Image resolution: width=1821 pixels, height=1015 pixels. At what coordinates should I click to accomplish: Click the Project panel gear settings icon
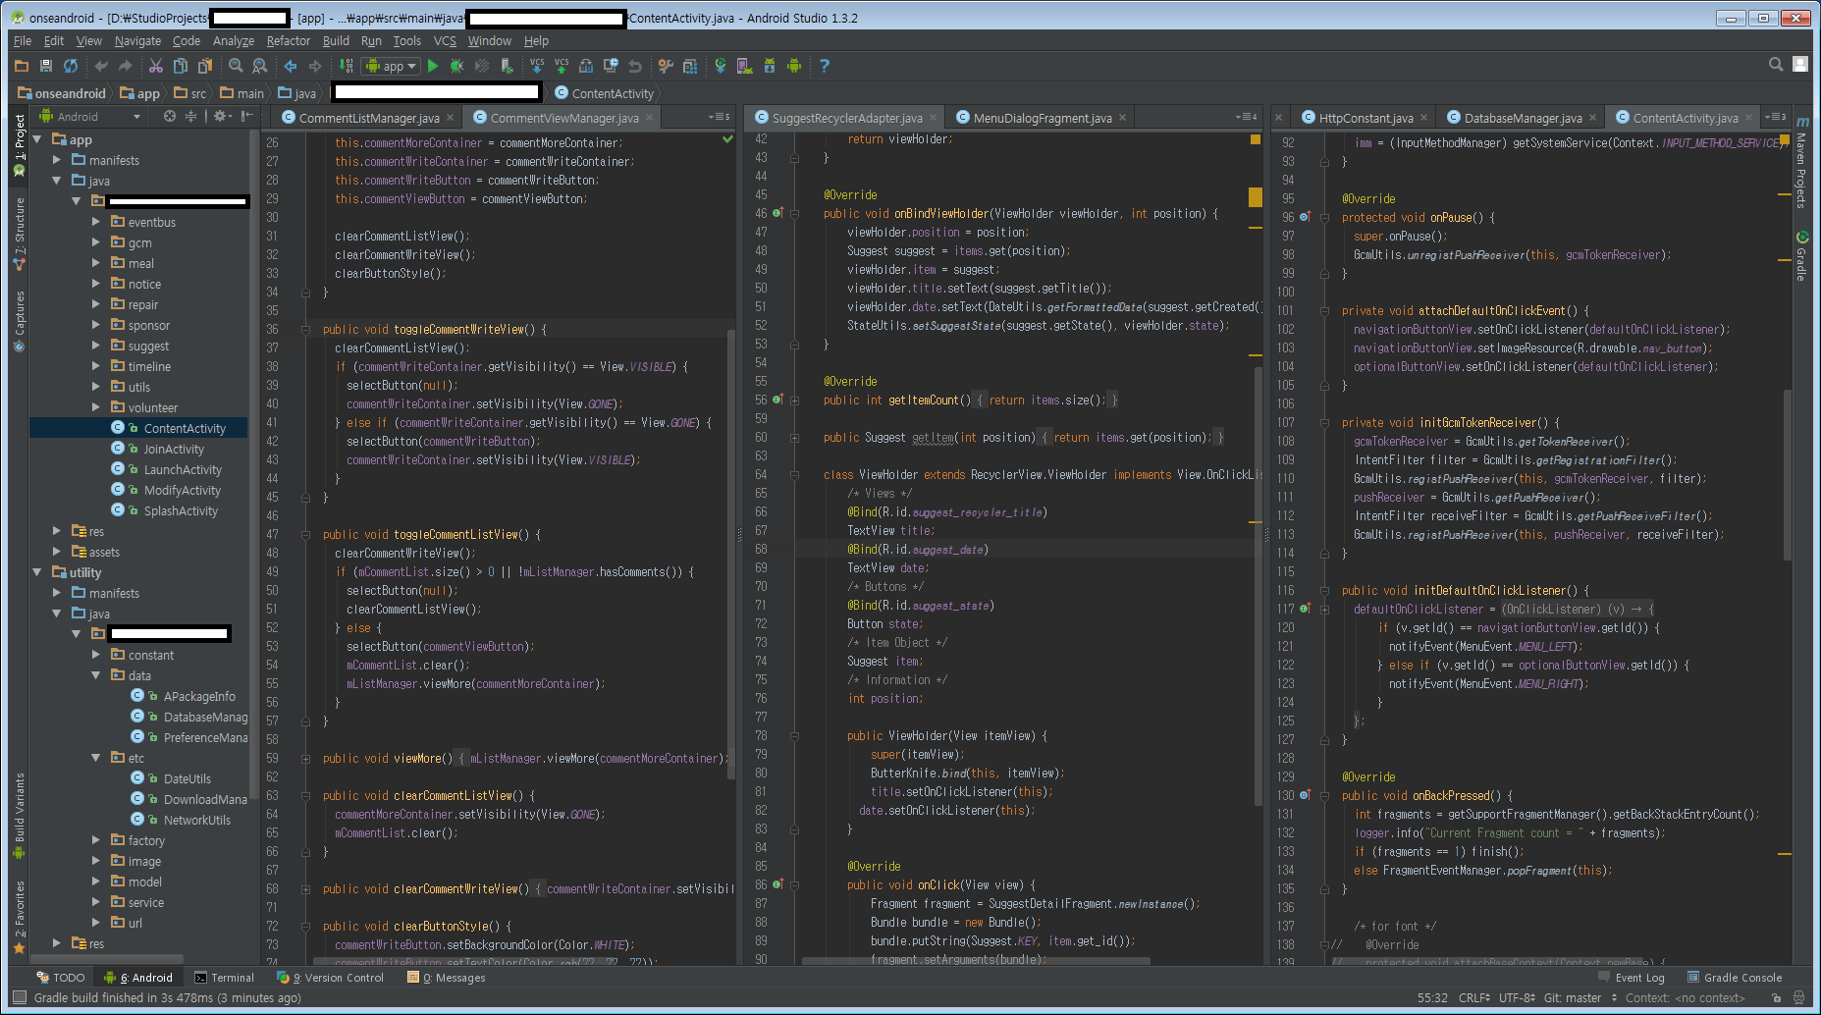click(221, 117)
